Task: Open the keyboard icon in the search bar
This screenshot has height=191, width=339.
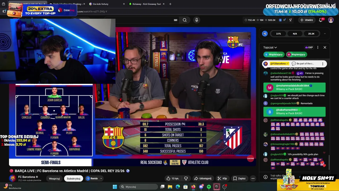Action: 175,20
